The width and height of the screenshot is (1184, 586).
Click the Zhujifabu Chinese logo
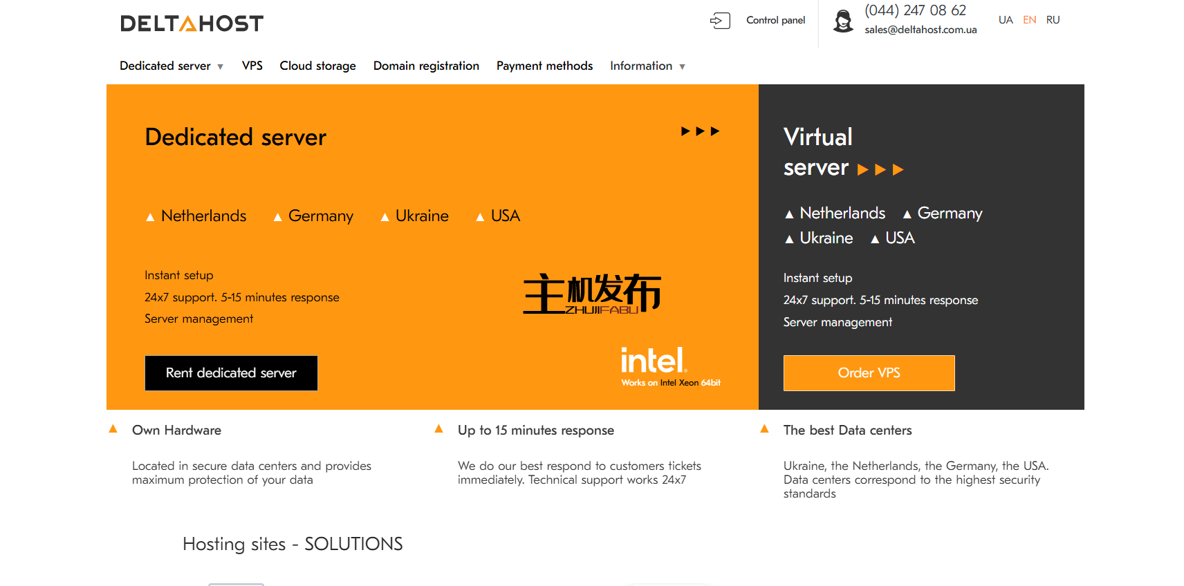(x=591, y=294)
